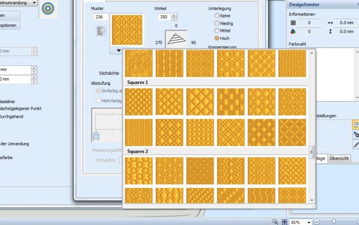Click the current pattern preview under Muster
The height and width of the screenshot is (225, 359).
tap(127, 30)
